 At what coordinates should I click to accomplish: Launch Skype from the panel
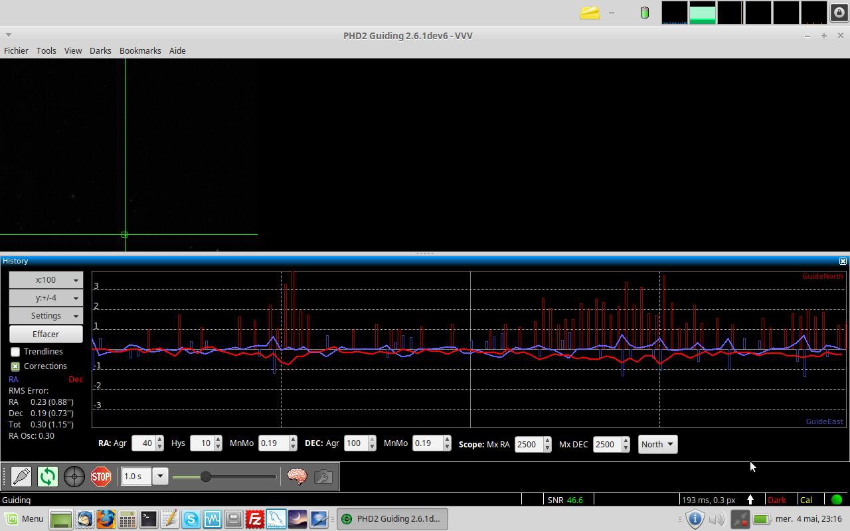tap(191, 519)
